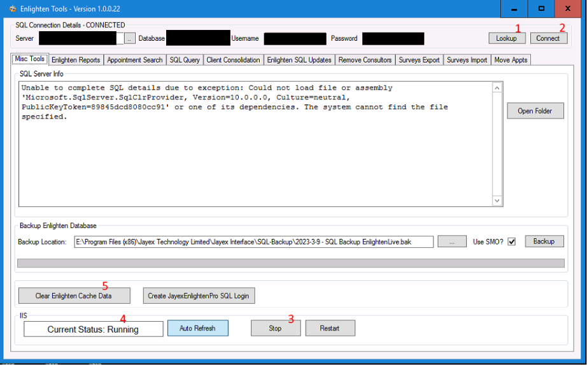Image resolution: width=587 pixels, height=365 pixels.
Task: Click the Backup button
Action: click(544, 241)
